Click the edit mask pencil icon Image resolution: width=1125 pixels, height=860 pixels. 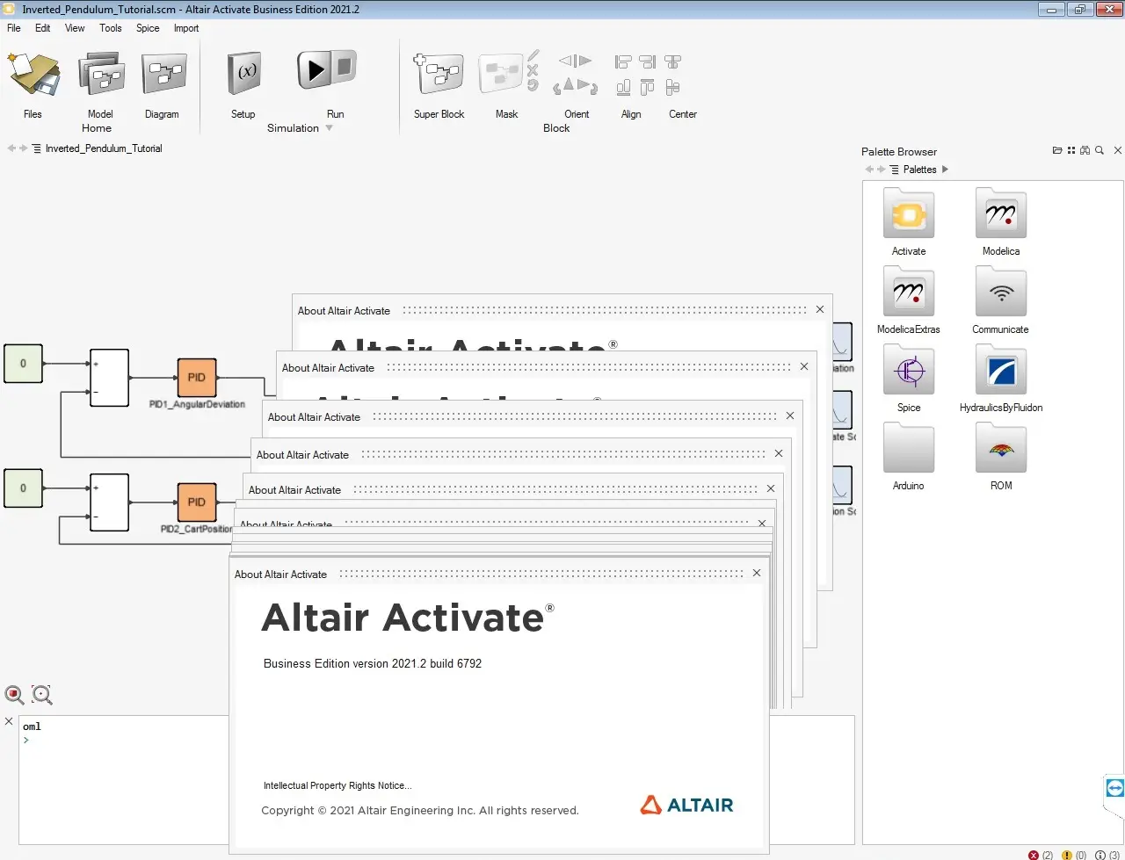click(533, 55)
